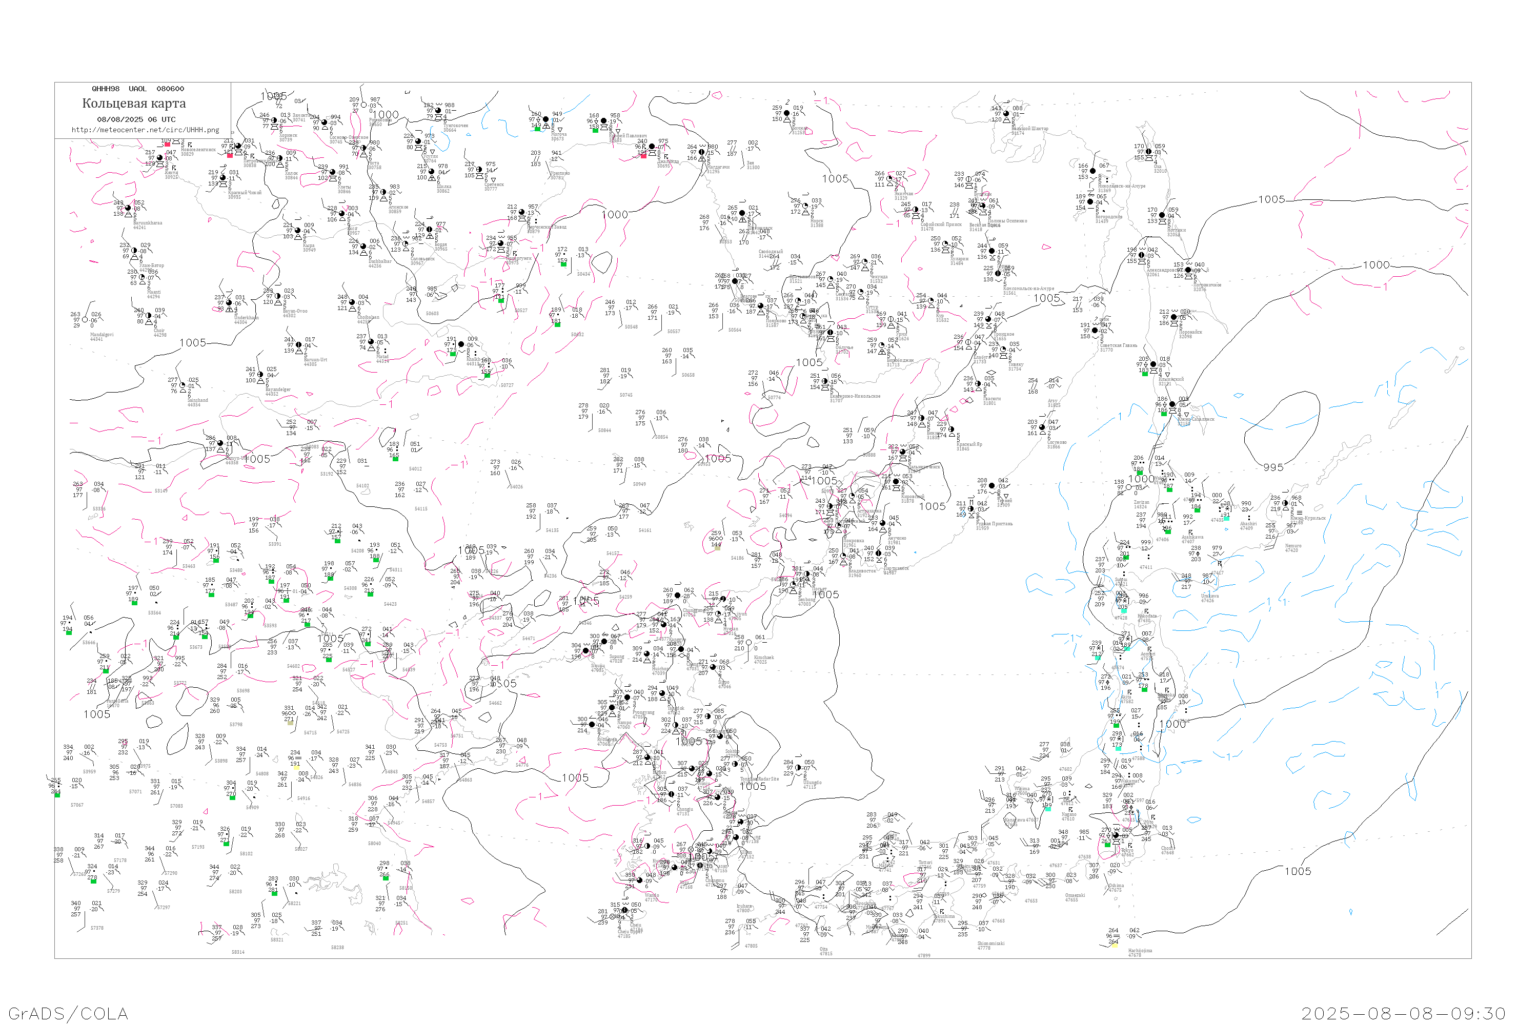Click the 'Комсомольск-на-Амуре' station label
The height and width of the screenshot is (1025, 1538).
tap(1028, 288)
